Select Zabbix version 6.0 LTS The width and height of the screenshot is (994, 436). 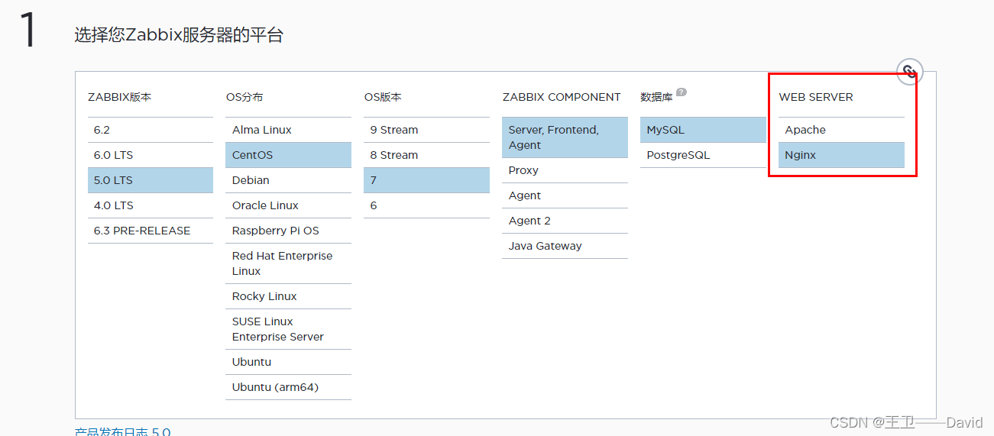[x=151, y=155]
